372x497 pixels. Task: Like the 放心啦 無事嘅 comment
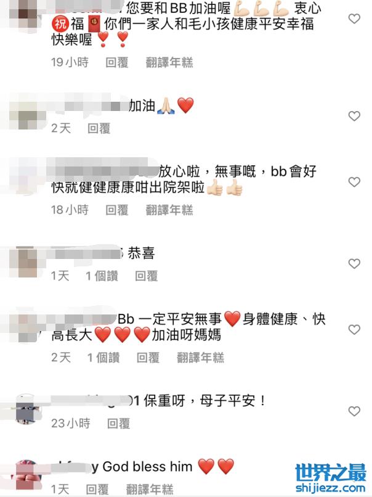point(354,182)
